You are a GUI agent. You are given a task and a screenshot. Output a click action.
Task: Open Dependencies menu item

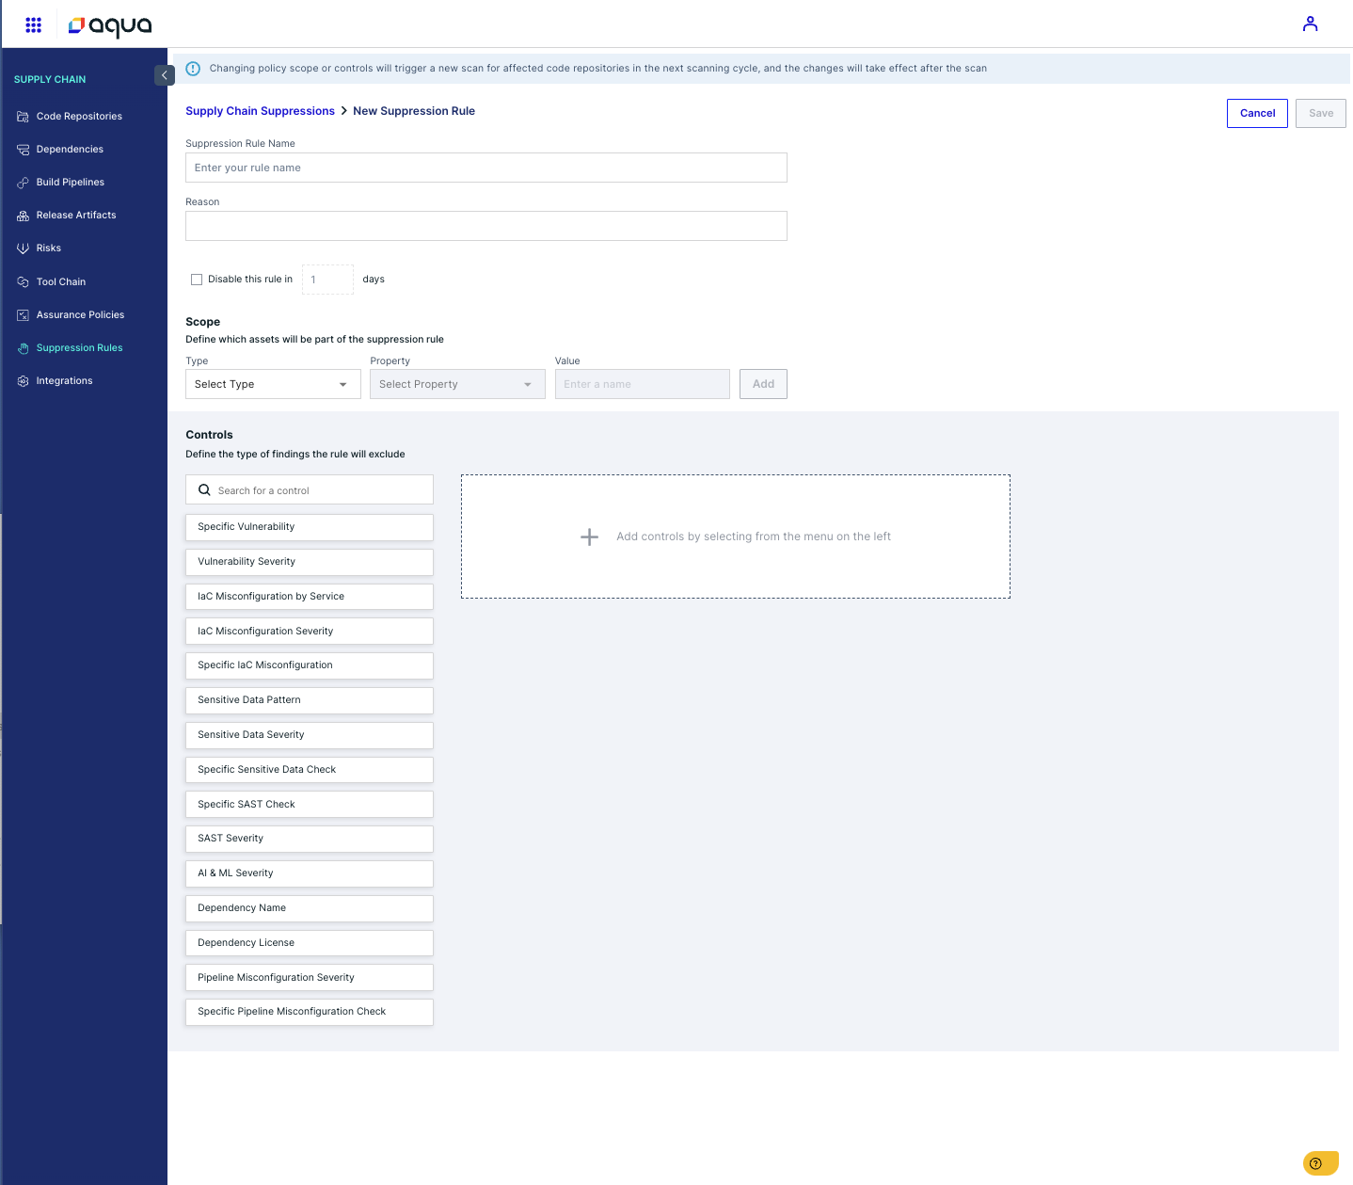click(x=70, y=150)
